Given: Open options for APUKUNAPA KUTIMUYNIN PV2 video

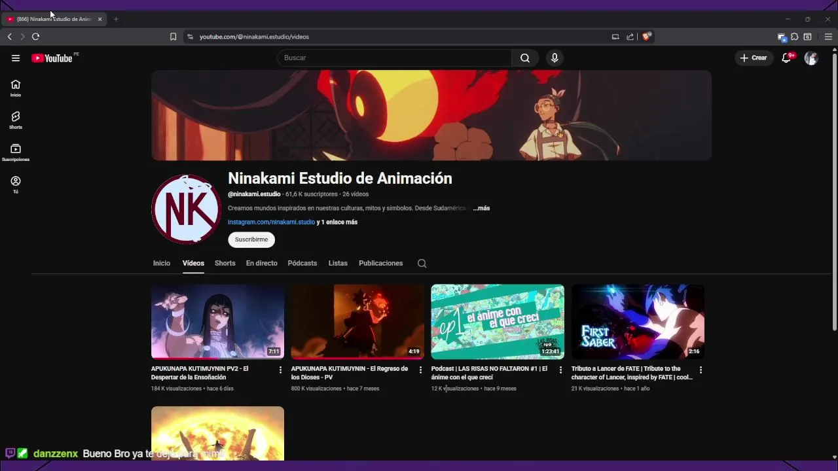Looking at the screenshot, I should click(280, 370).
